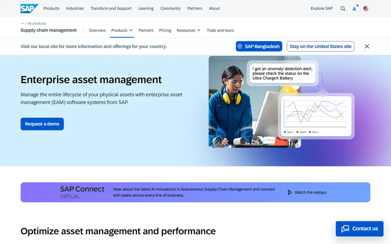Open the Contact us chat button

tap(359, 229)
